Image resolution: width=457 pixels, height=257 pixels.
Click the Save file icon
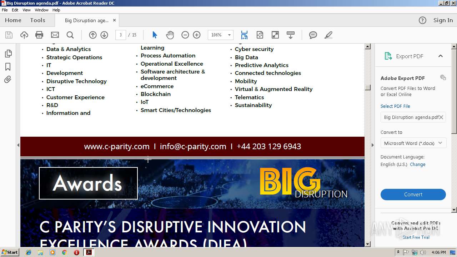9,35
